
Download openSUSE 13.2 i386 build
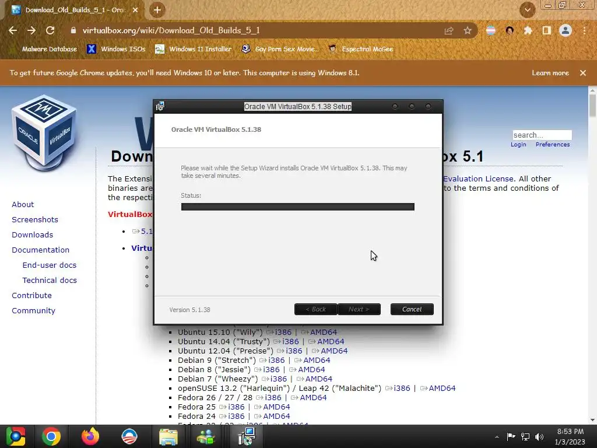402,388
